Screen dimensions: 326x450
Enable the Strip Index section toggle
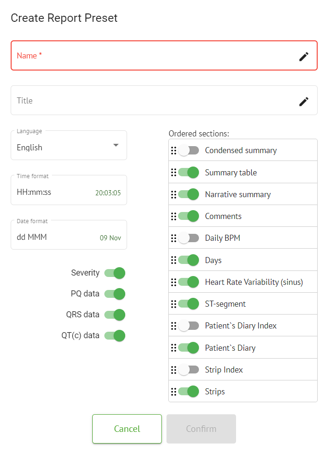[188, 370]
